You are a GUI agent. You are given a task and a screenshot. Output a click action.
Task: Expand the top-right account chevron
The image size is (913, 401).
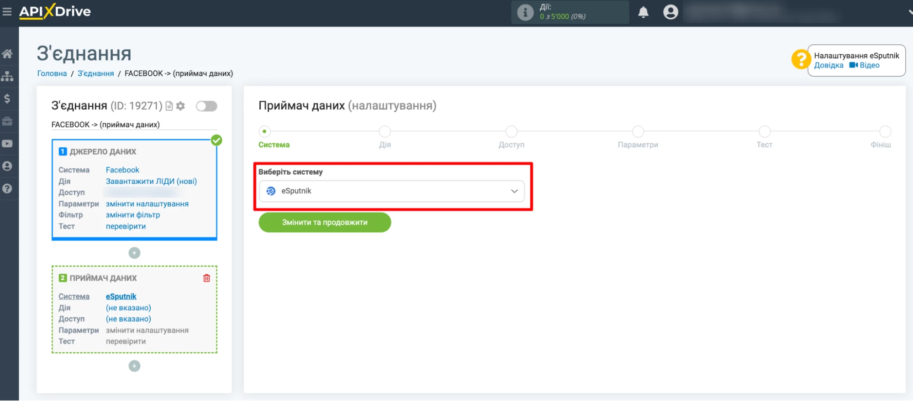click(910, 12)
